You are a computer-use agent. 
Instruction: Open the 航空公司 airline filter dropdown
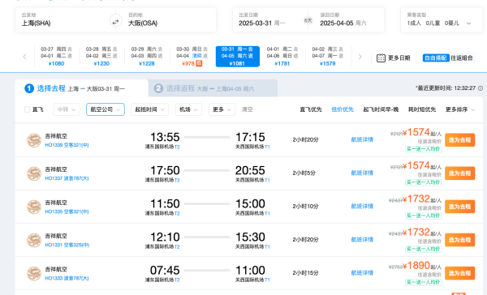[x=106, y=109]
